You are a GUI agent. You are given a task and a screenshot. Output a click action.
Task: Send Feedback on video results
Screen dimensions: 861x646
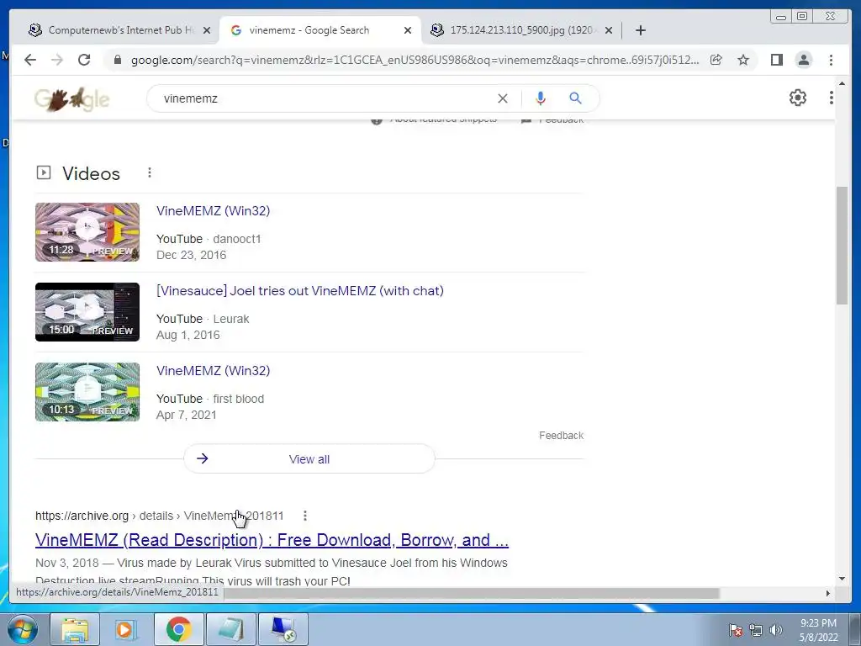click(561, 436)
